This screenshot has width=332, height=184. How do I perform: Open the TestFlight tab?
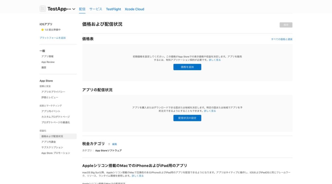tap(113, 9)
